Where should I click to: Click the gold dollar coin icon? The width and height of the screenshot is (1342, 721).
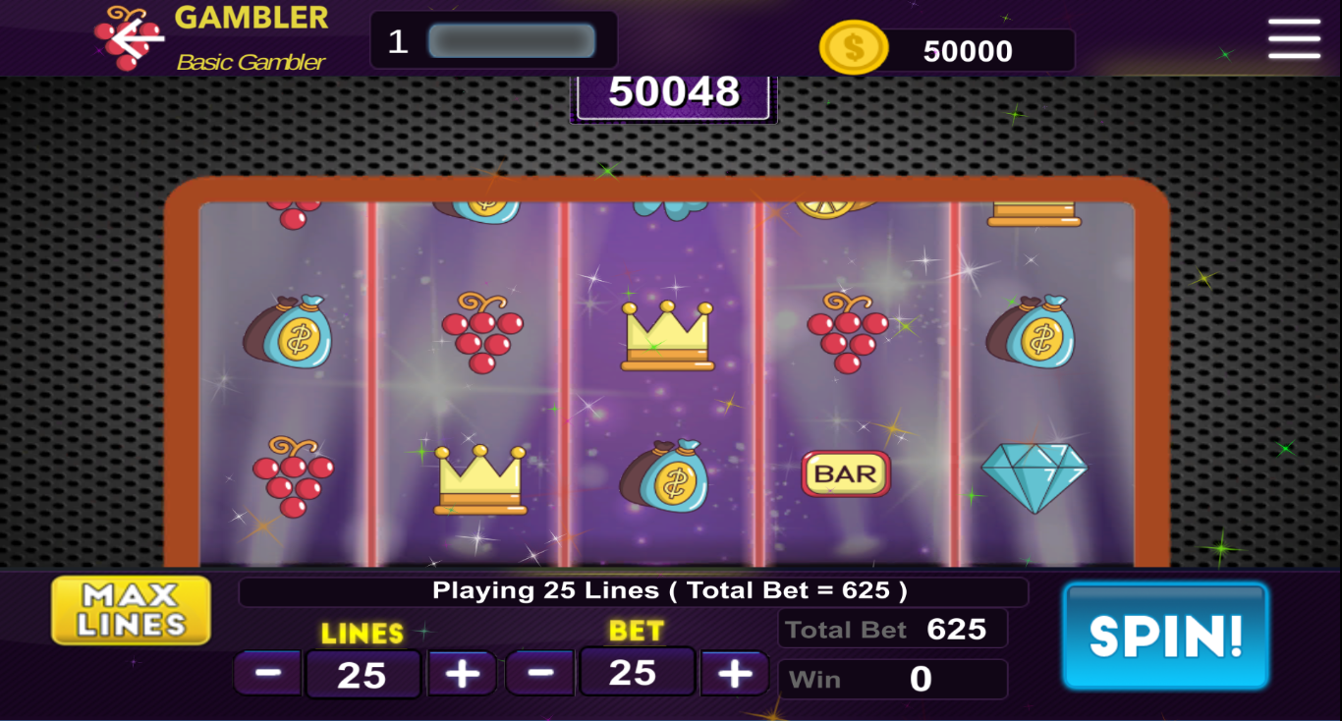(854, 48)
